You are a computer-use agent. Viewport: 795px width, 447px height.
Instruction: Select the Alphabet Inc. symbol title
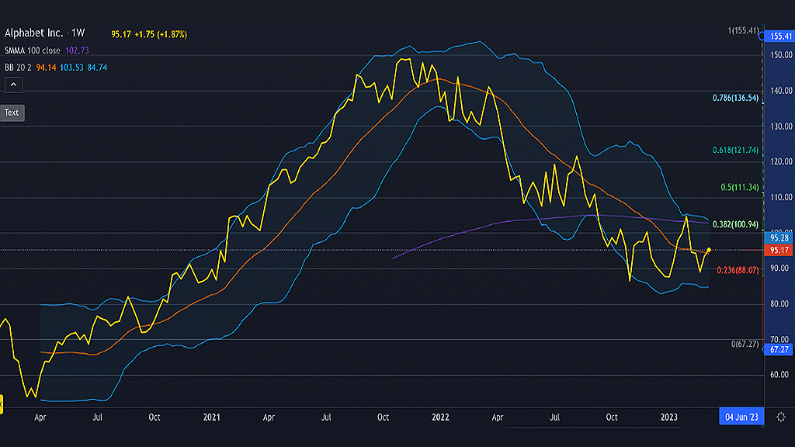tap(34, 33)
